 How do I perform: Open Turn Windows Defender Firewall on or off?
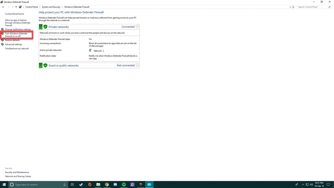tap(16, 35)
